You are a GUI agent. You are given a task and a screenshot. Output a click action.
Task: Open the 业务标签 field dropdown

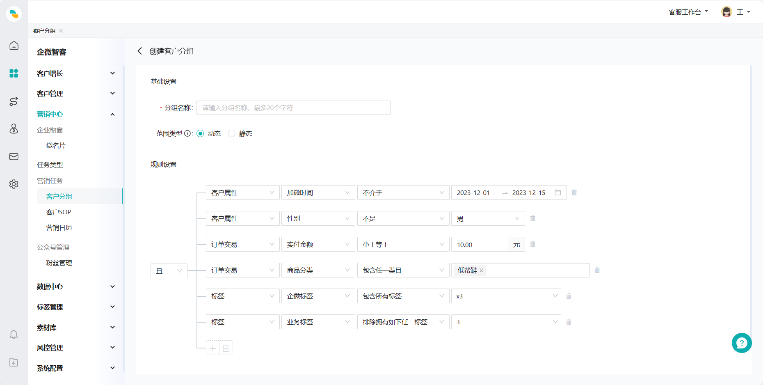(x=318, y=322)
